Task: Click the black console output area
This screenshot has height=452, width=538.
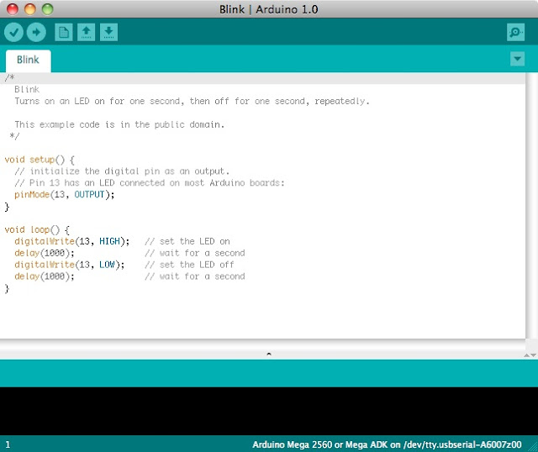Action: point(269,411)
